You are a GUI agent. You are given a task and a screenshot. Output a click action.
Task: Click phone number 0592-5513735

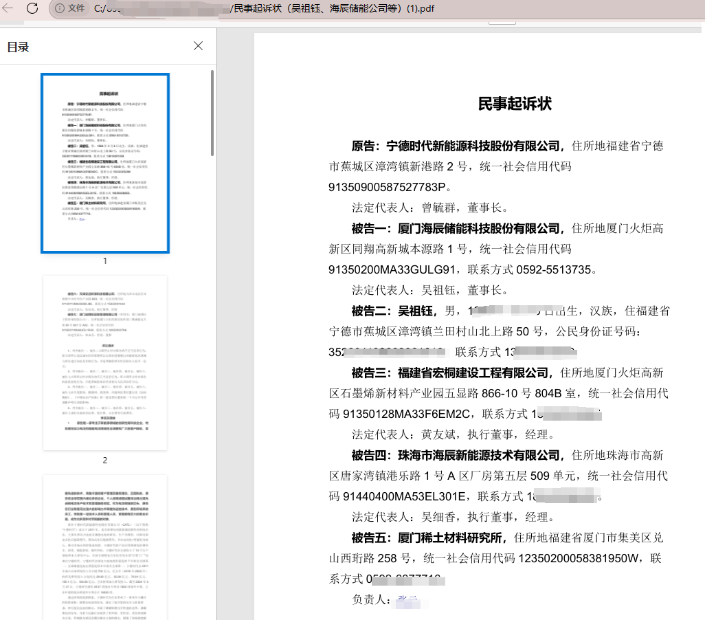(x=553, y=270)
